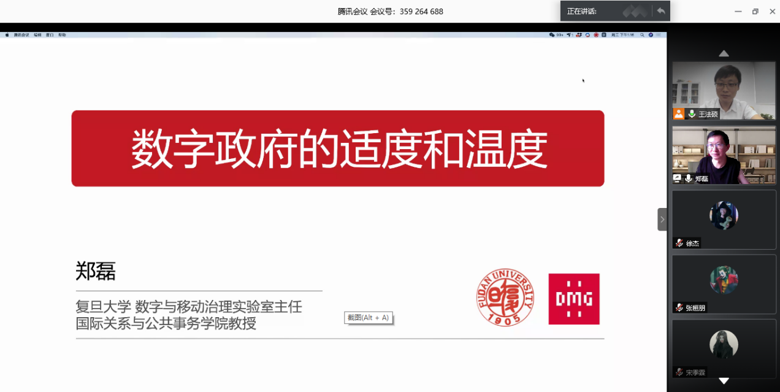Click the reply arrow in speaking bar
The width and height of the screenshot is (780, 392).
(660, 11)
